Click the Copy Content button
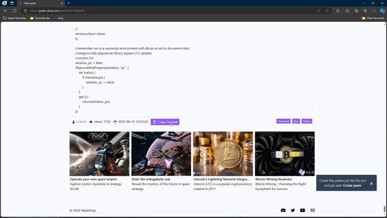 coord(165,122)
